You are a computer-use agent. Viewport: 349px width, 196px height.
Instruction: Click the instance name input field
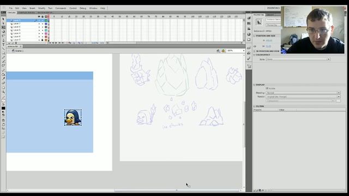click(x=274, y=20)
